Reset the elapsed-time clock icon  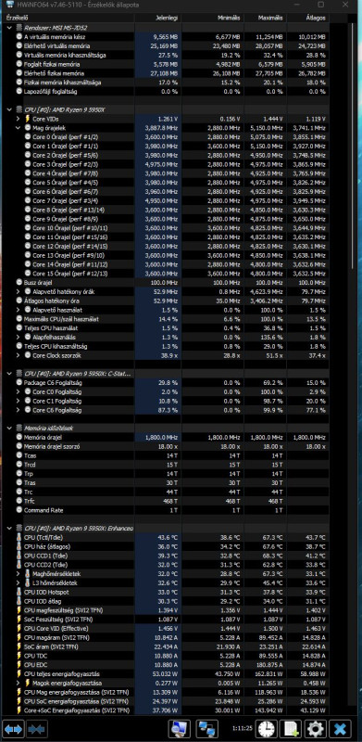tap(268, 729)
